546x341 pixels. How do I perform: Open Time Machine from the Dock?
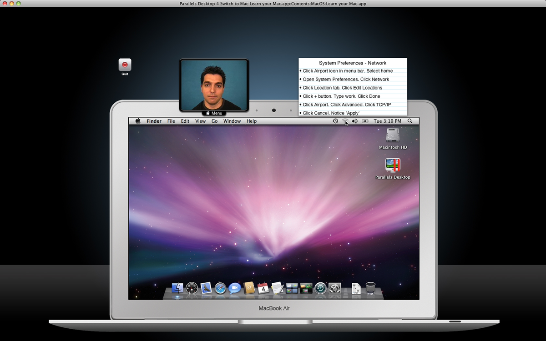point(320,288)
